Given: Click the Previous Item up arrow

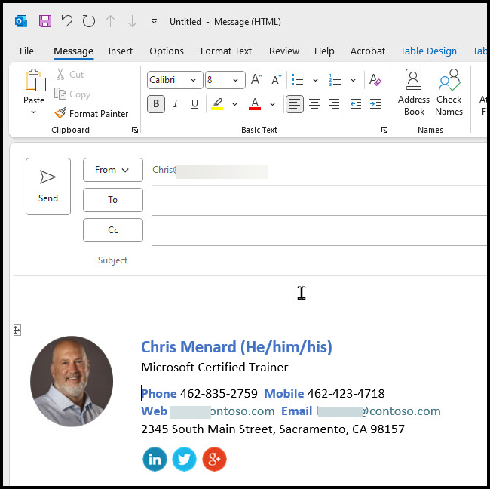Looking at the screenshot, I should [x=110, y=21].
